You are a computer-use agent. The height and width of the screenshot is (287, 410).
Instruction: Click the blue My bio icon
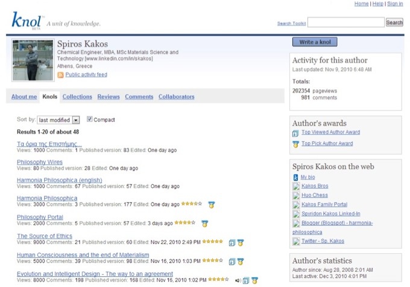(295, 177)
